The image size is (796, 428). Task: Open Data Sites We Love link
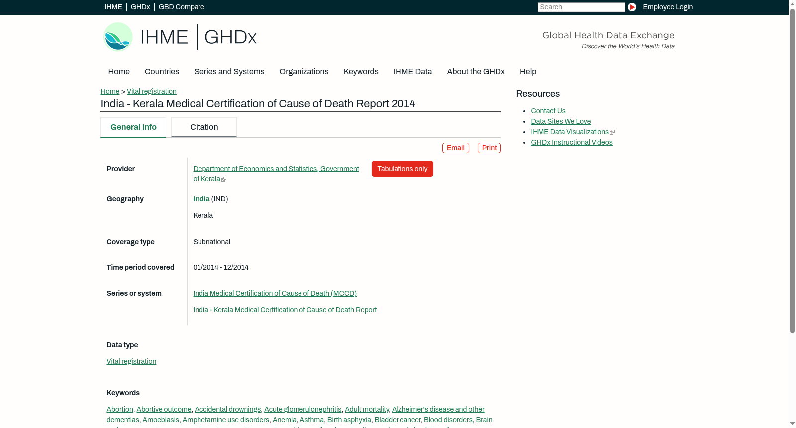point(561,122)
